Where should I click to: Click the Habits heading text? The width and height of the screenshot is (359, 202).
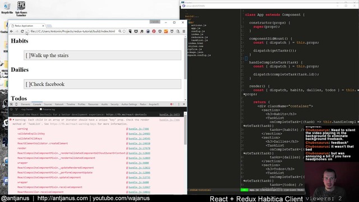(x=20, y=41)
